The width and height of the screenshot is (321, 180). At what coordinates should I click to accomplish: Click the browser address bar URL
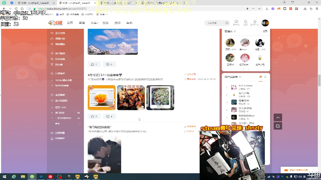(62, 8)
